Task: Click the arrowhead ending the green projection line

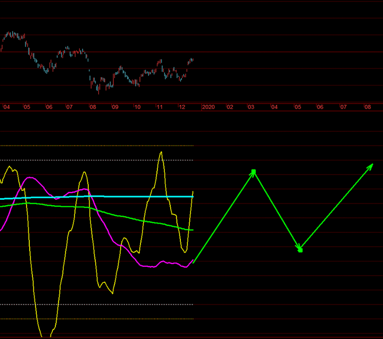Action: pos(370,167)
